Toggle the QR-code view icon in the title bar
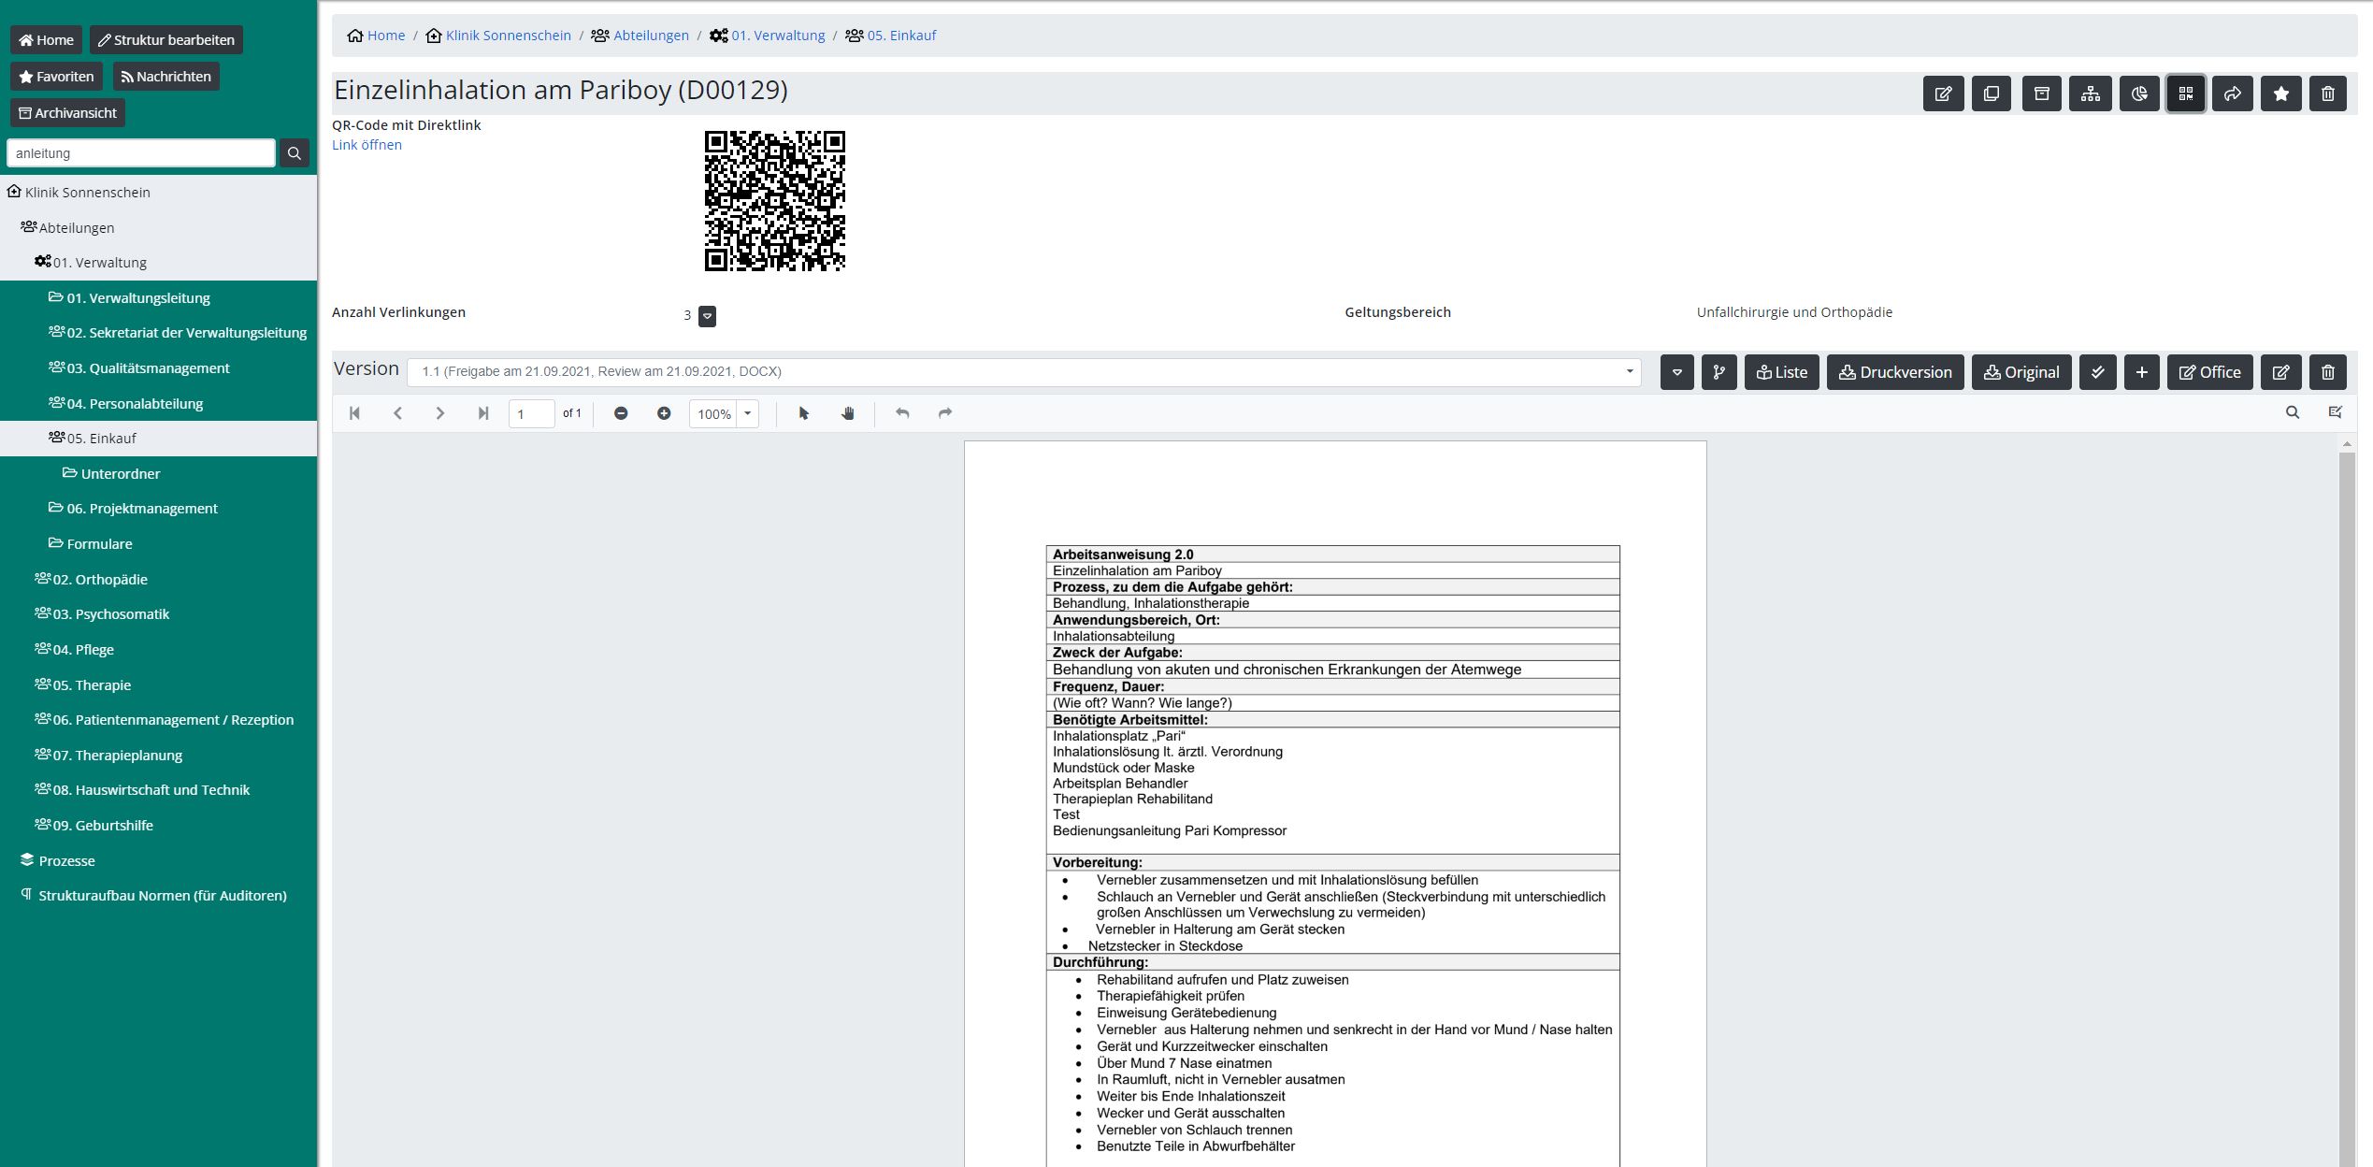The image size is (2373, 1167). tap(2185, 94)
